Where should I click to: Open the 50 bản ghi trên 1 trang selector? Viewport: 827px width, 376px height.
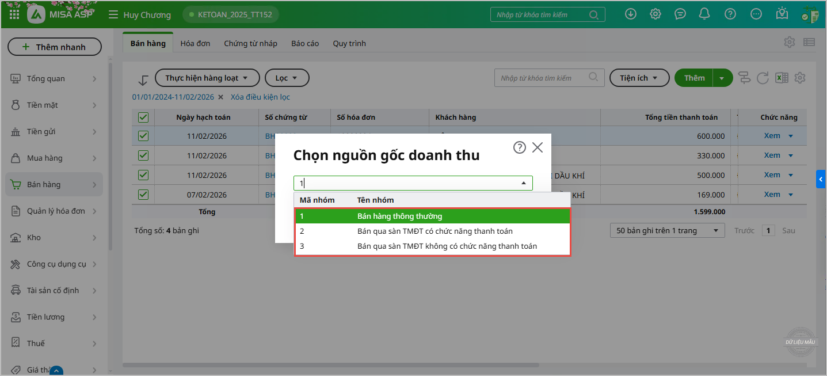(x=667, y=230)
